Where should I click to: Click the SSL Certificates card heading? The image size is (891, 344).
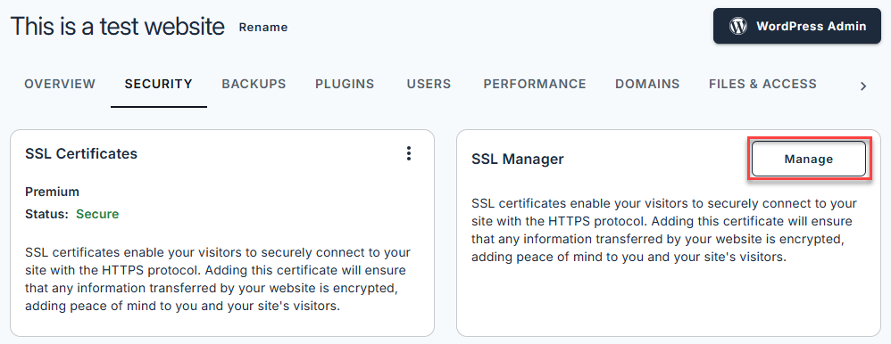81,153
